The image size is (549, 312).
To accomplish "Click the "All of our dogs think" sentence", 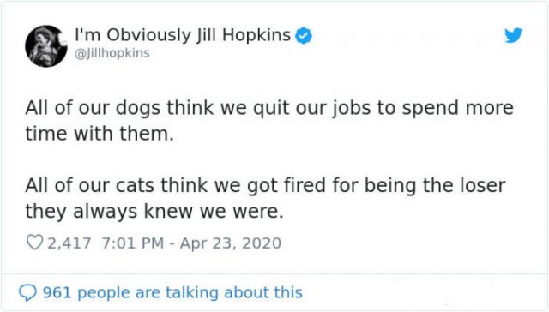I will point(269,121).
